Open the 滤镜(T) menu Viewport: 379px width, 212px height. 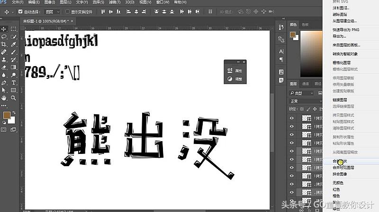114,2
